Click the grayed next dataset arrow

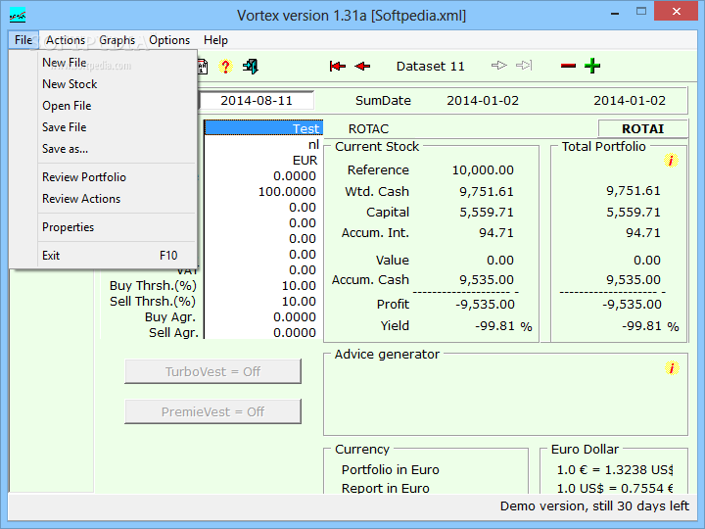tap(499, 66)
